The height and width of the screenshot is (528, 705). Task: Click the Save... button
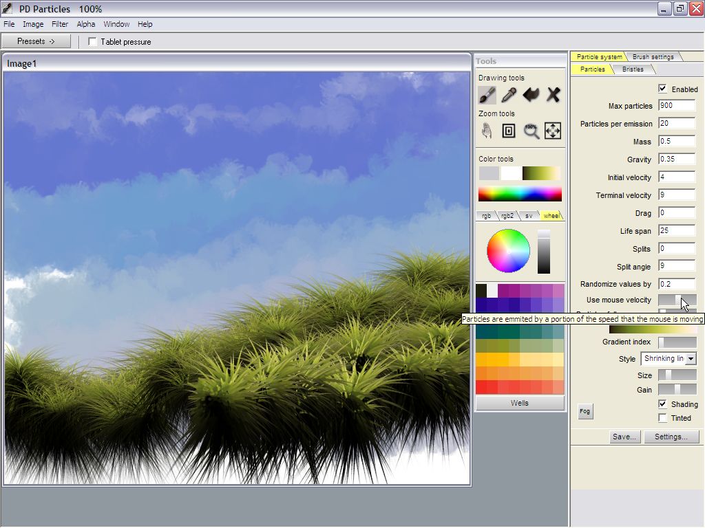tap(624, 437)
